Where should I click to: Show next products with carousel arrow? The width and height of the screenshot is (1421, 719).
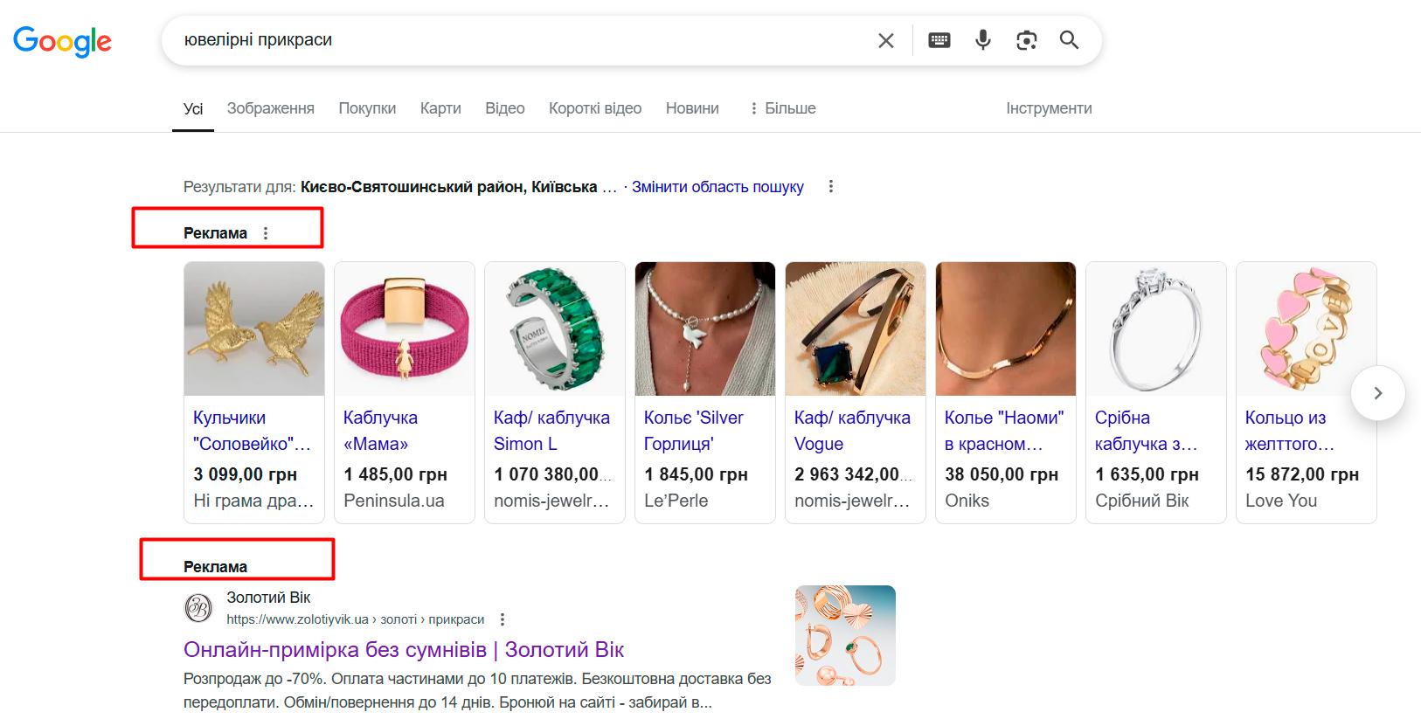1377,393
